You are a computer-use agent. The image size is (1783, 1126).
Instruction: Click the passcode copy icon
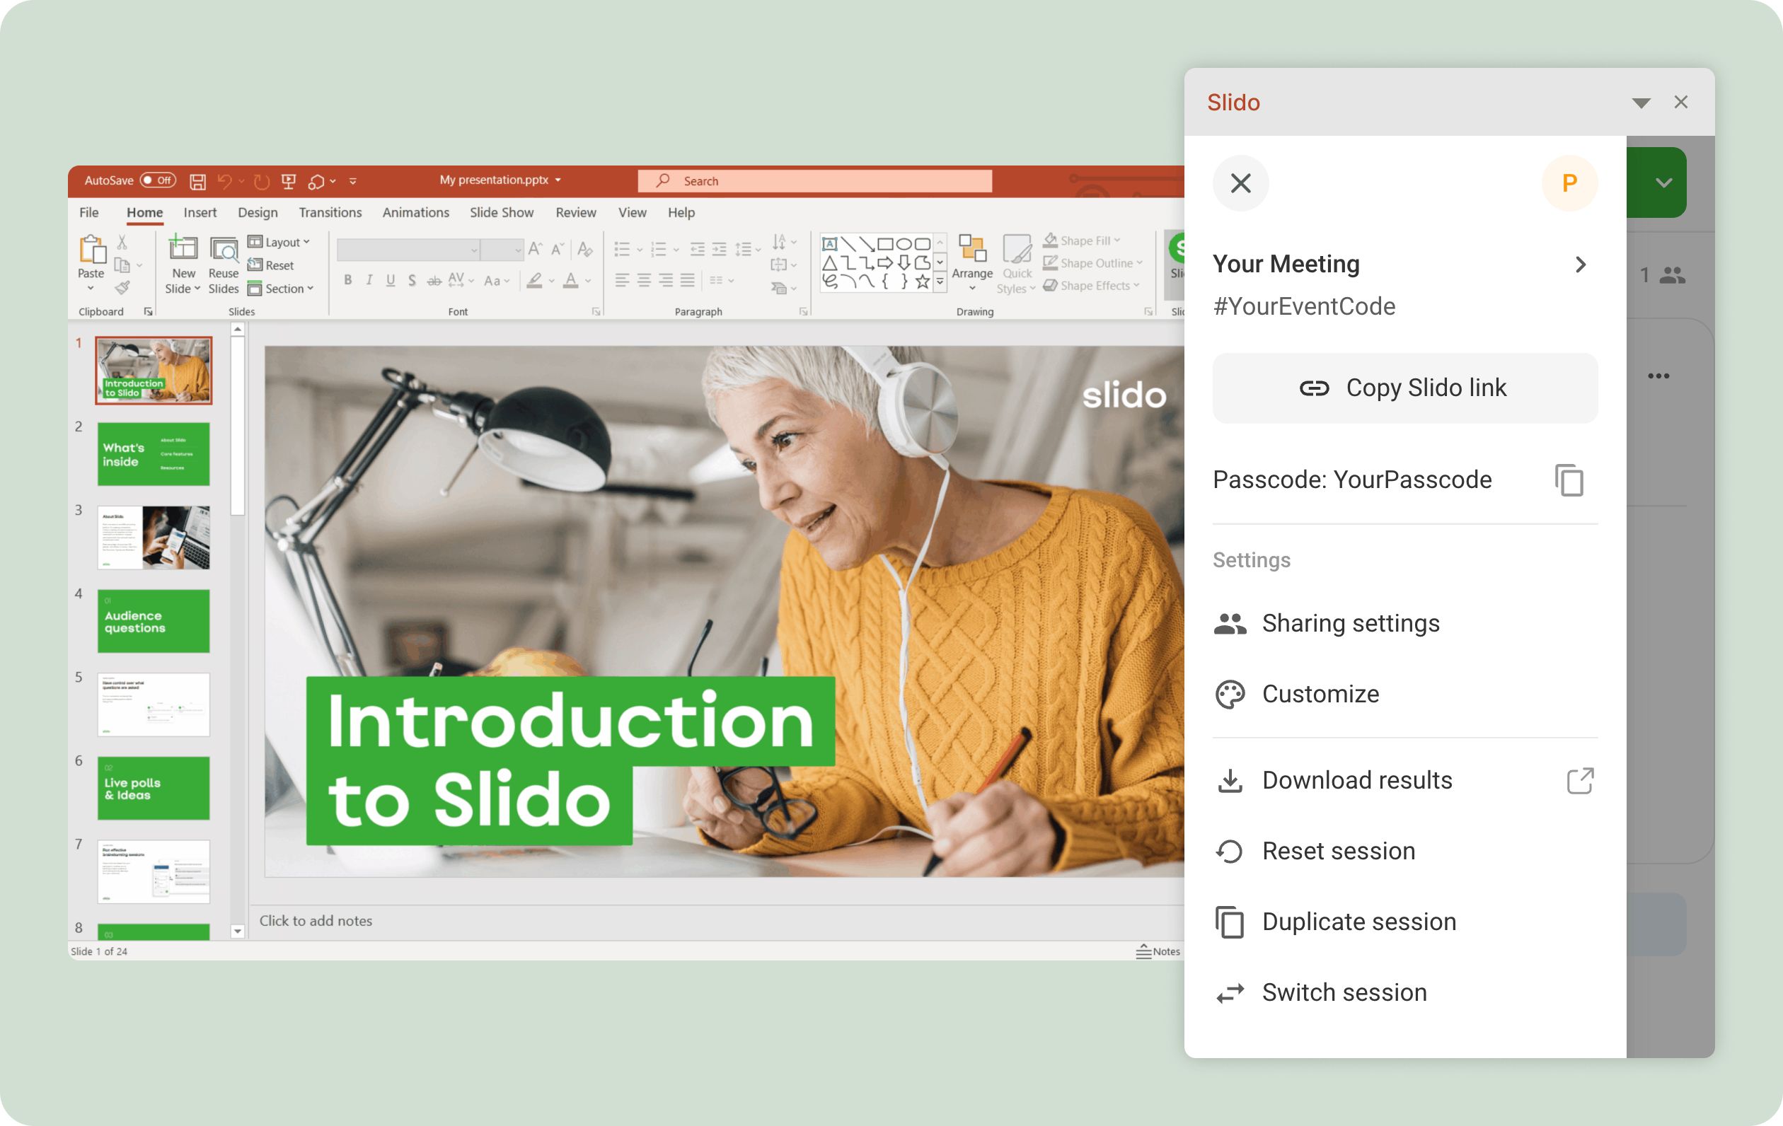pos(1569,480)
